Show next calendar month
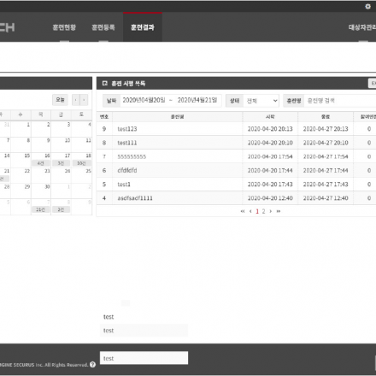This screenshot has height=376, width=376. pos(84,100)
